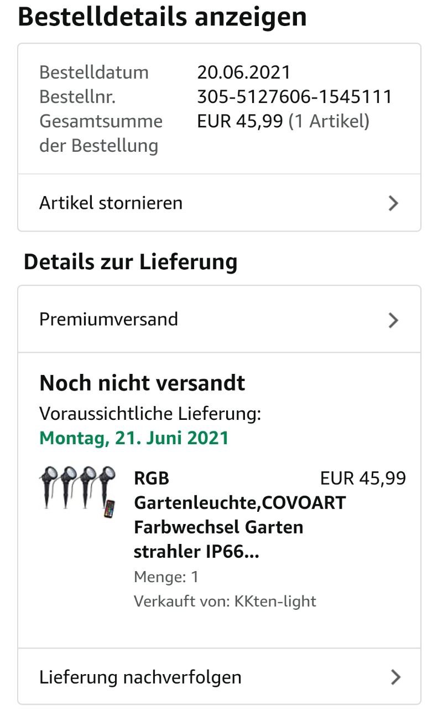Viewport: 438px width, 709px height.
Task: Open the Artikel stornieren option
Action: (219, 203)
